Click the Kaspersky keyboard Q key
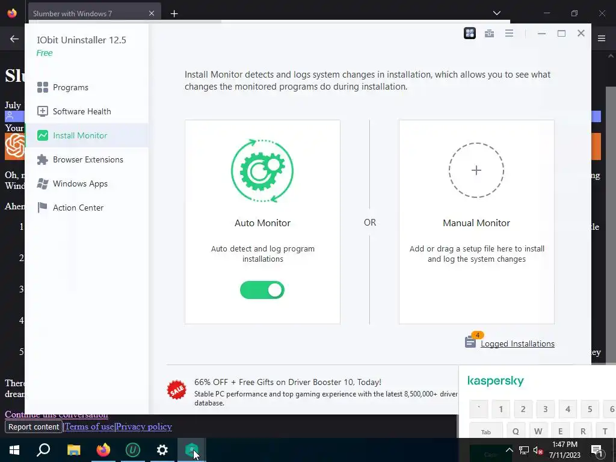Screen dimensions: 616x462 click(x=516, y=431)
